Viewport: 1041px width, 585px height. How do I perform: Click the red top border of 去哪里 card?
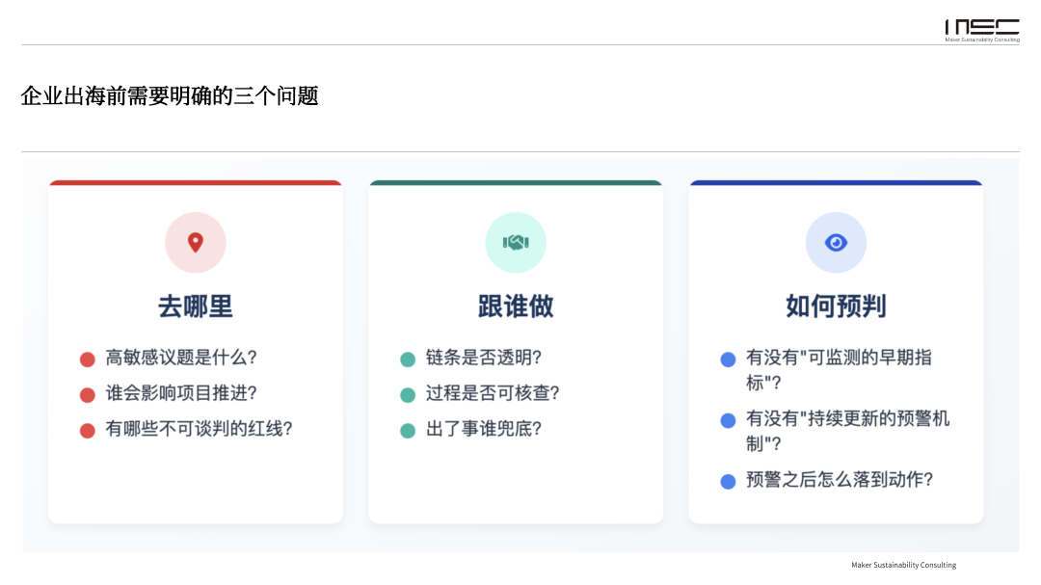coord(196,182)
